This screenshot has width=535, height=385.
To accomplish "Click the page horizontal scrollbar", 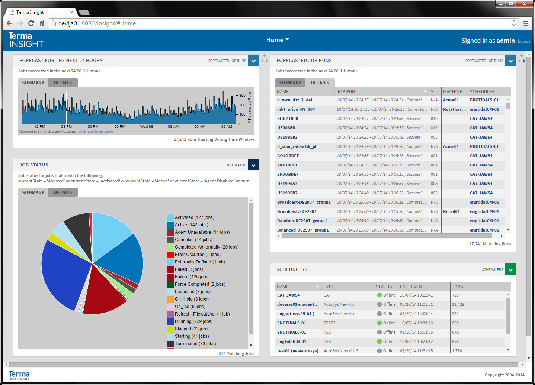I will [x=263, y=365].
